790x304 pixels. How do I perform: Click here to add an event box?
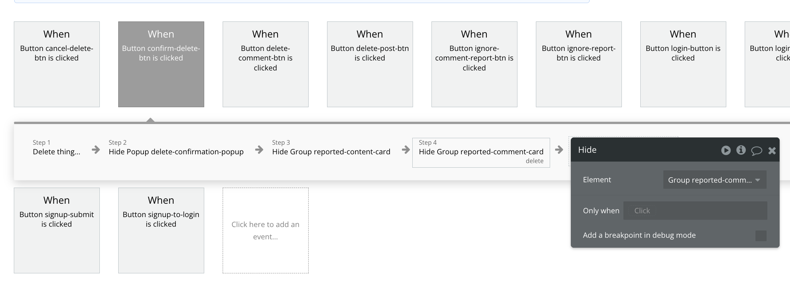[x=265, y=230]
